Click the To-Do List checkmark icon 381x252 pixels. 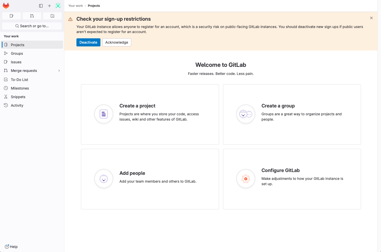pyautogui.click(x=6, y=79)
